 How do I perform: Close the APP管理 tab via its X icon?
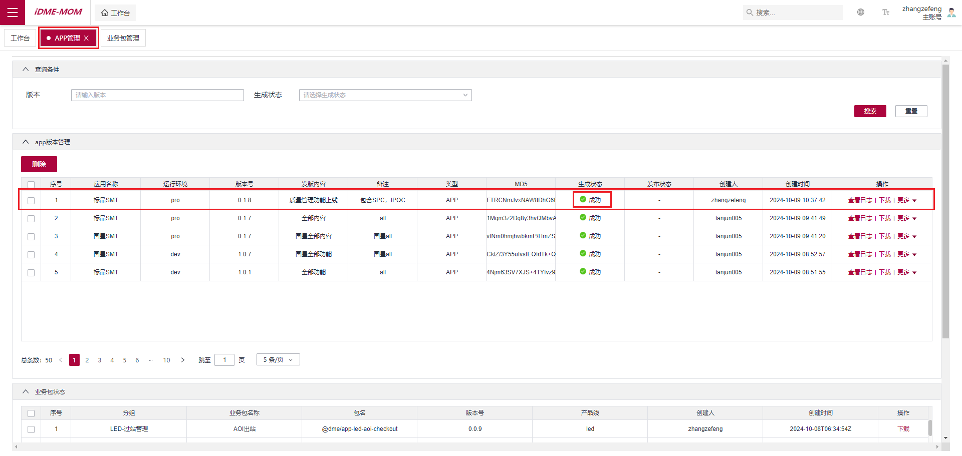[87, 38]
